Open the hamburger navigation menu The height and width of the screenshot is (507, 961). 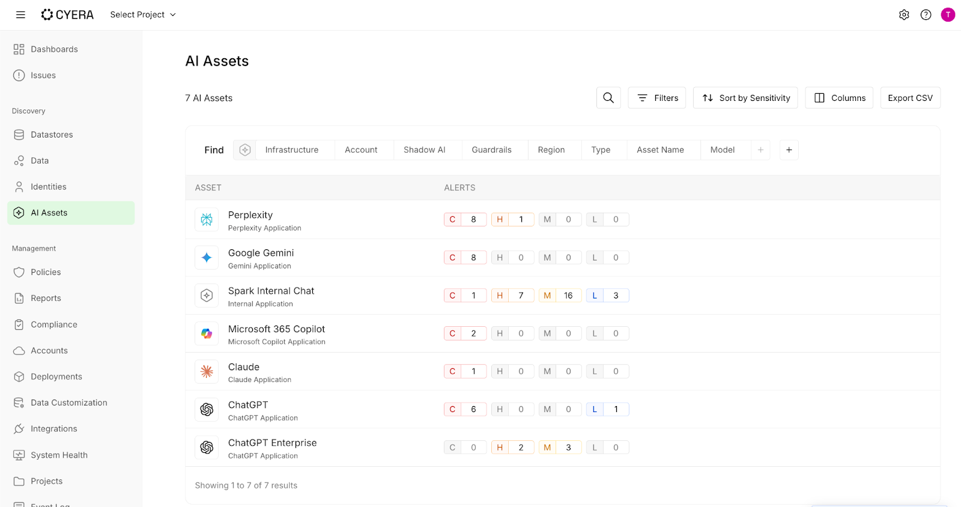pyautogui.click(x=20, y=14)
